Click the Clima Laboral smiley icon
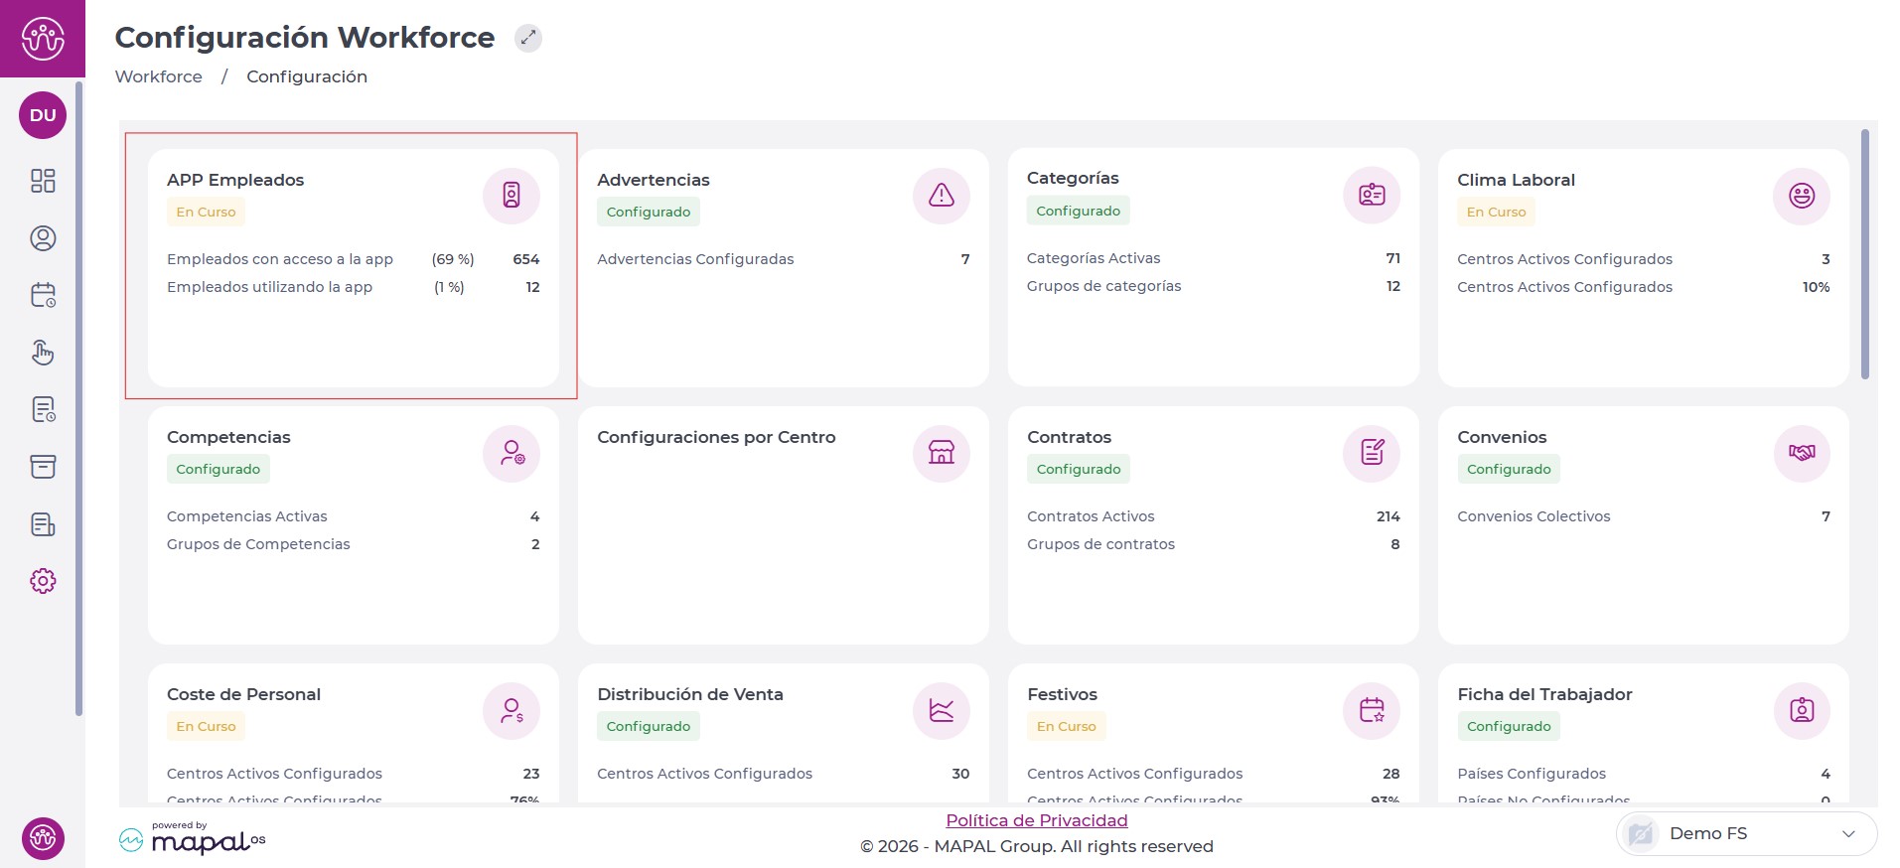 1801,196
